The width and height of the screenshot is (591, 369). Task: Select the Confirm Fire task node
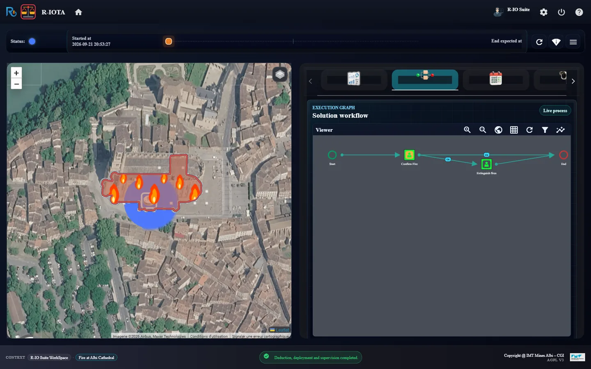409,155
